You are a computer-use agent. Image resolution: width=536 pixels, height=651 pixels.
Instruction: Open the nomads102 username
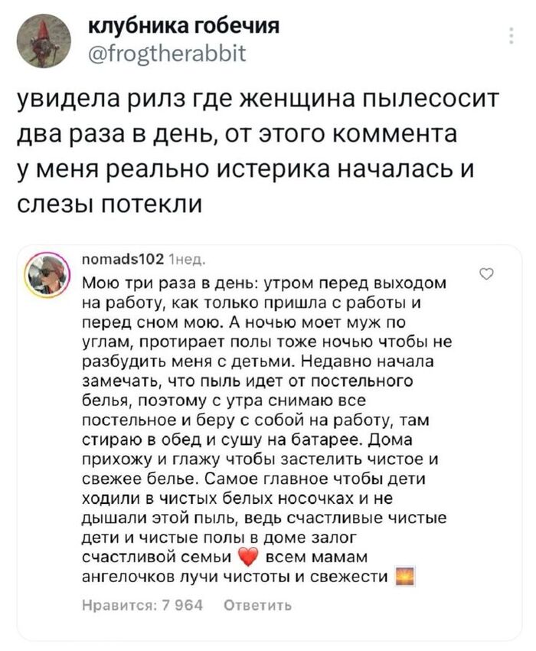tap(124, 259)
